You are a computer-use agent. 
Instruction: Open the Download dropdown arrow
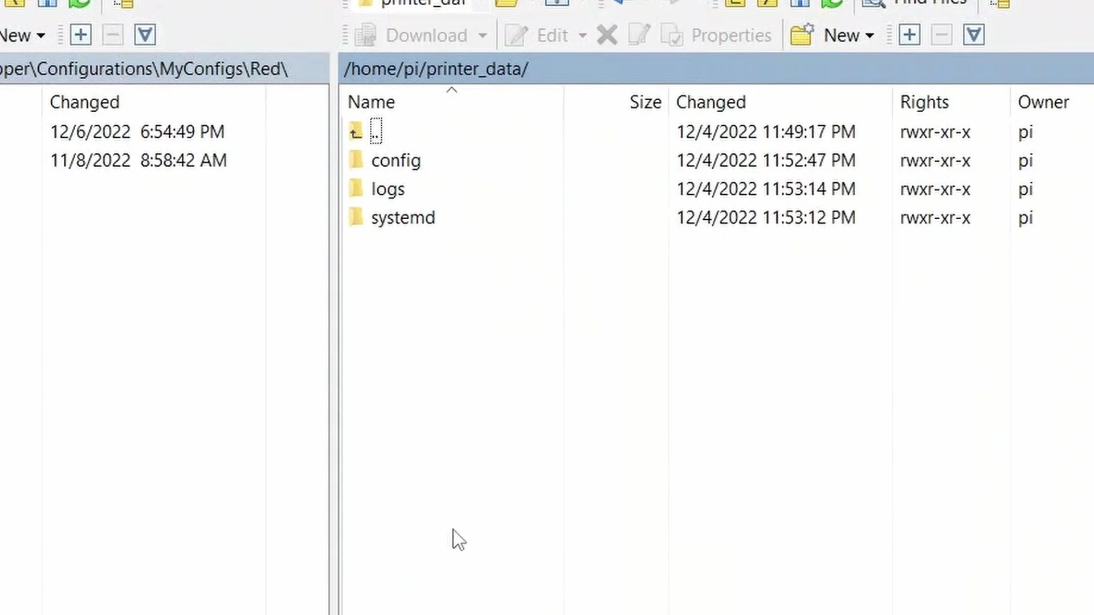point(483,36)
